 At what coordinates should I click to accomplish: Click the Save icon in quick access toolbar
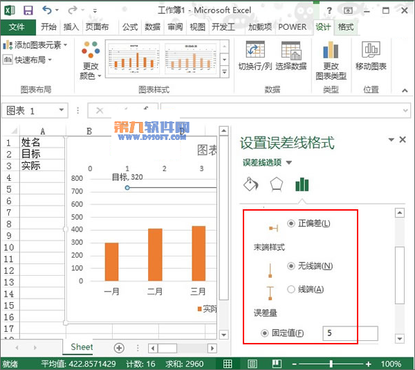(28, 10)
